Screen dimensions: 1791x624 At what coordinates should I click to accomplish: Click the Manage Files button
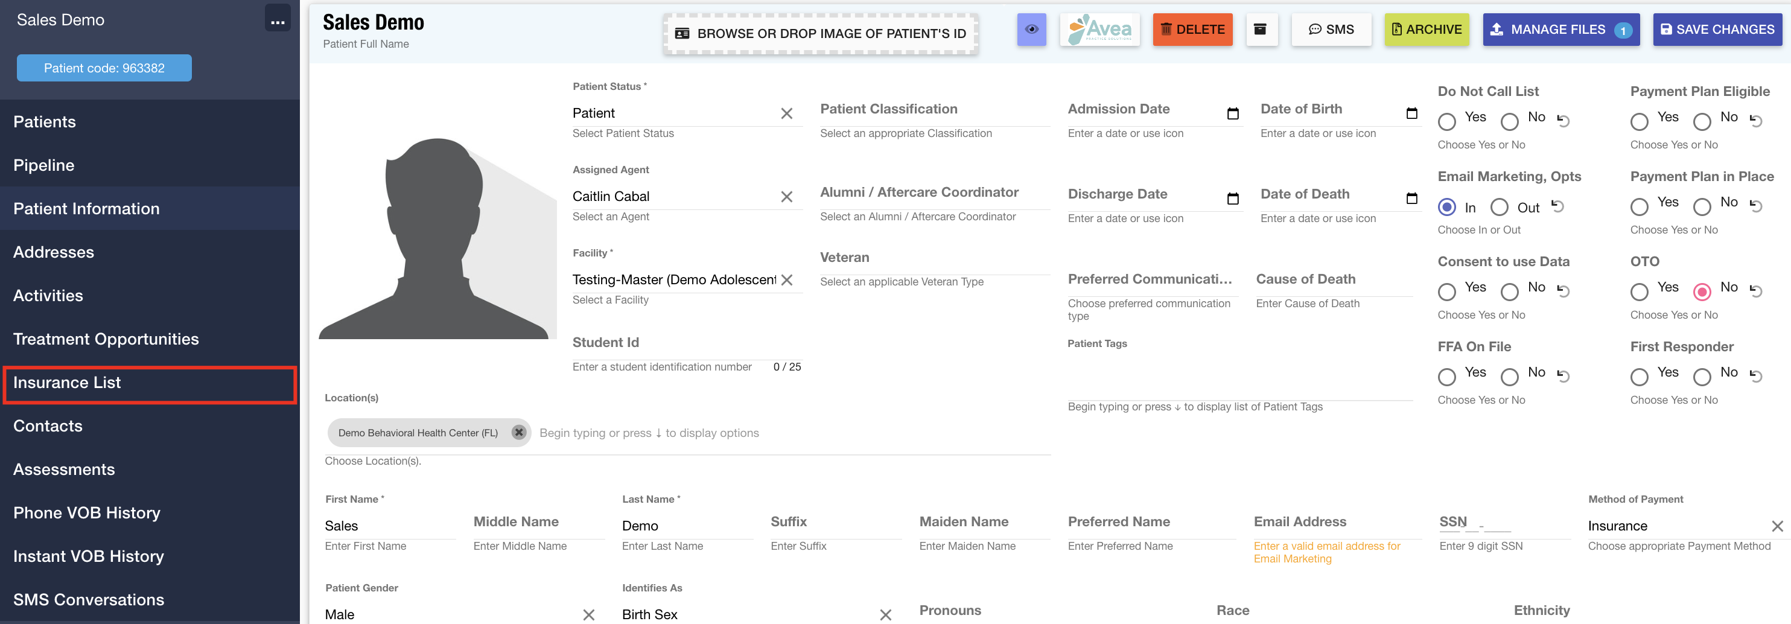point(1560,29)
